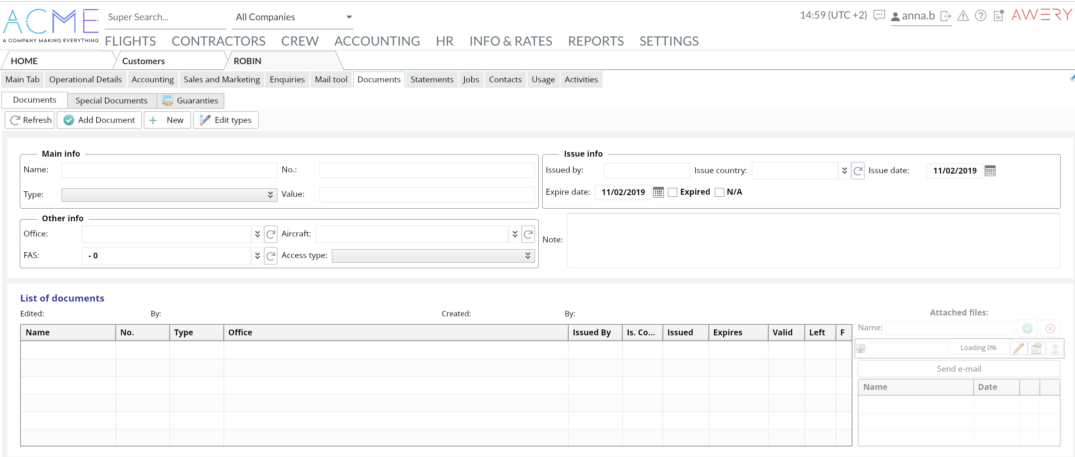Click the warning alerts triangle icon
This screenshot has height=457, width=1075.
coord(963,16)
